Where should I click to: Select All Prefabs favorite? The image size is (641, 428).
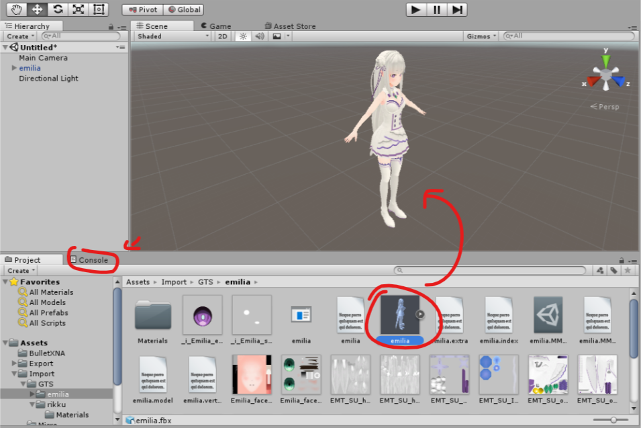(48, 312)
